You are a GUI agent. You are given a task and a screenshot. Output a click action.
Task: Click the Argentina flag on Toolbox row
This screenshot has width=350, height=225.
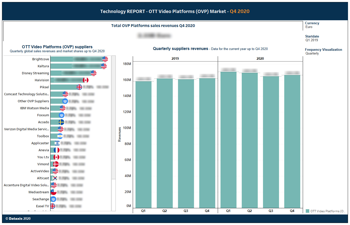click(60, 136)
